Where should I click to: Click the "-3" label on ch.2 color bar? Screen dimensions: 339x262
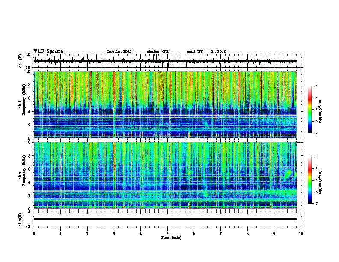point(316,157)
